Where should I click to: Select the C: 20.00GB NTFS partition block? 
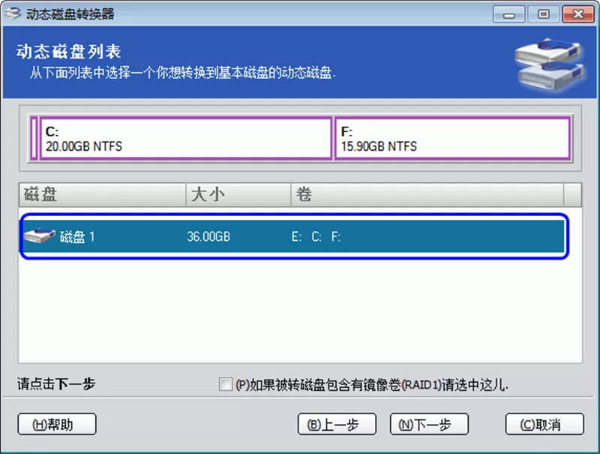(x=185, y=138)
